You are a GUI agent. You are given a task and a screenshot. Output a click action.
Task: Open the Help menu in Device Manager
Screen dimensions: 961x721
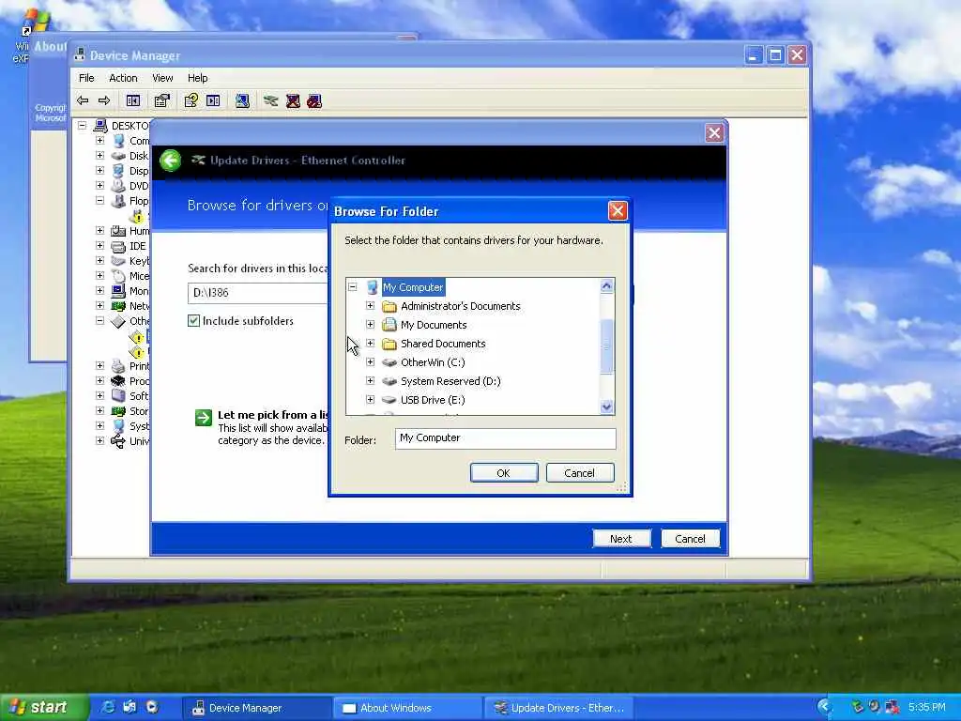pyautogui.click(x=197, y=78)
